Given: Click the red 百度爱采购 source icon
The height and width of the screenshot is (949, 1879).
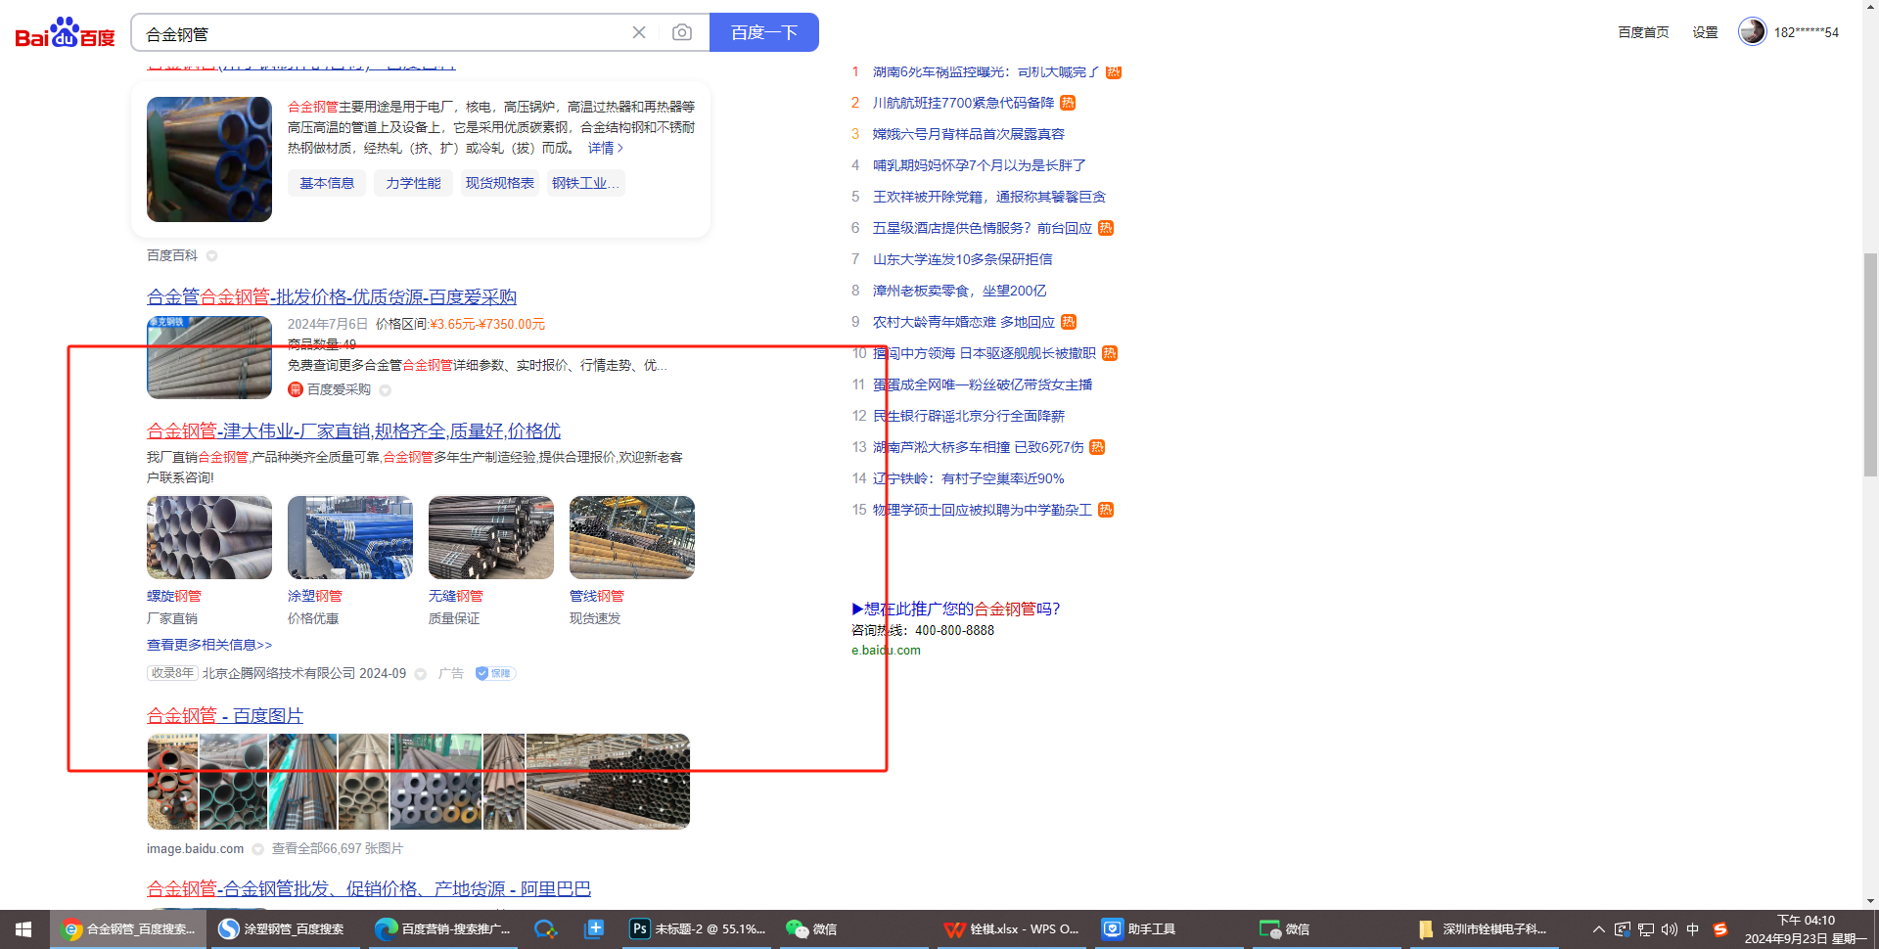Looking at the screenshot, I should [x=295, y=389].
